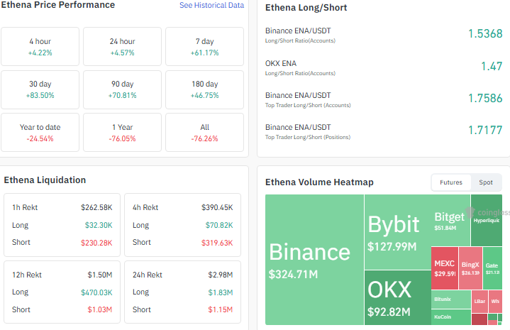Click the Ethena Long/Short heading

[x=306, y=8]
